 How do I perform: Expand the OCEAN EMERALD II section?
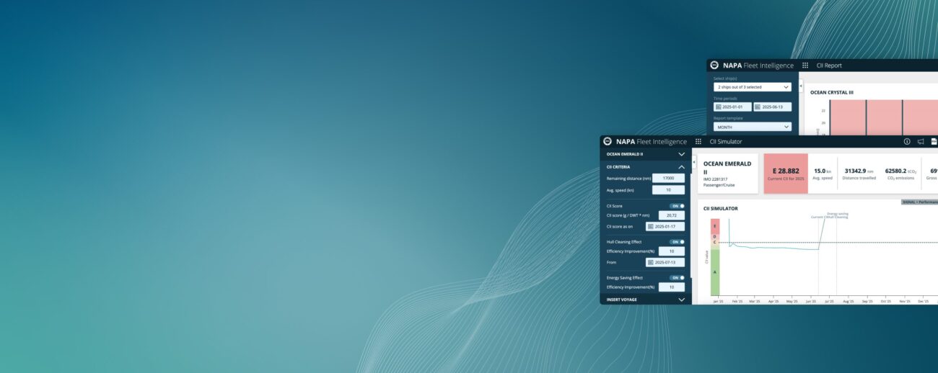click(681, 154)
